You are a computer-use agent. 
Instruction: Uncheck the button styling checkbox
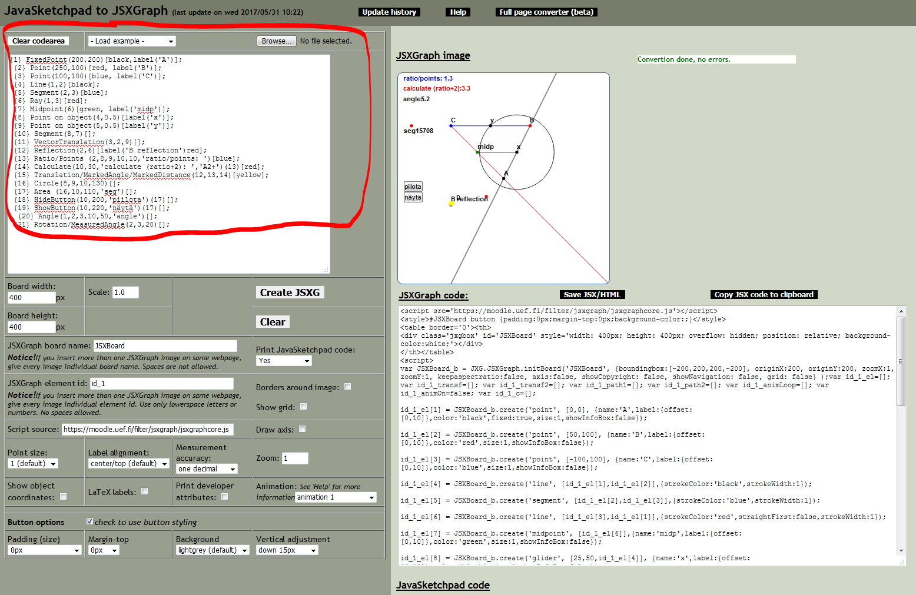click(x=89, y=521)
